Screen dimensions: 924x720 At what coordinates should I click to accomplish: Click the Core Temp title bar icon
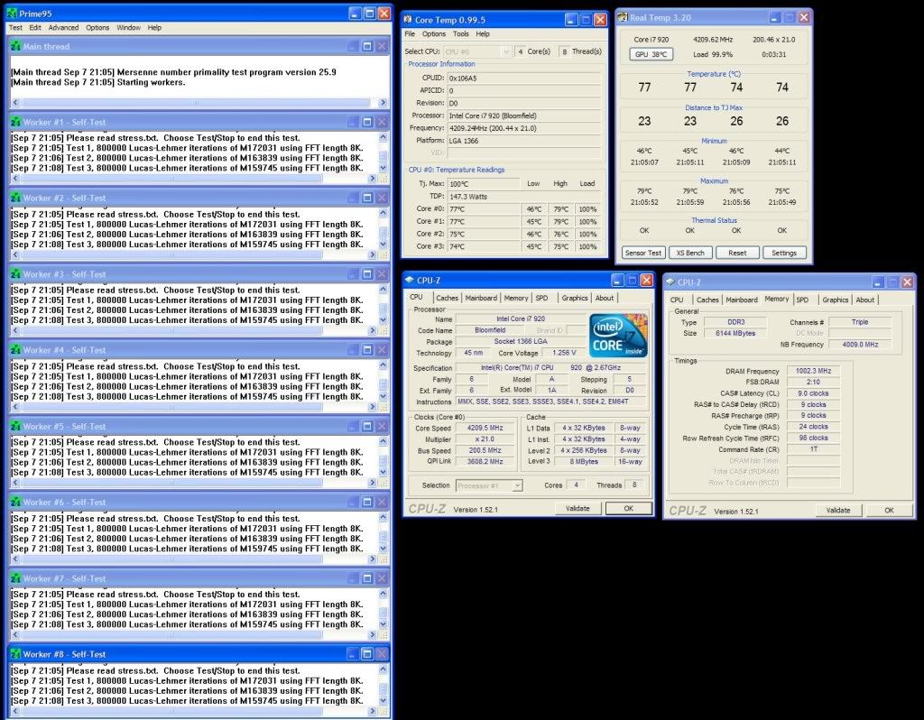408,20
